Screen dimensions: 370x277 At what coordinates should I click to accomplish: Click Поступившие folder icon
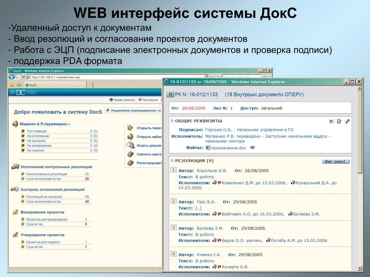[x=23, y=131]
